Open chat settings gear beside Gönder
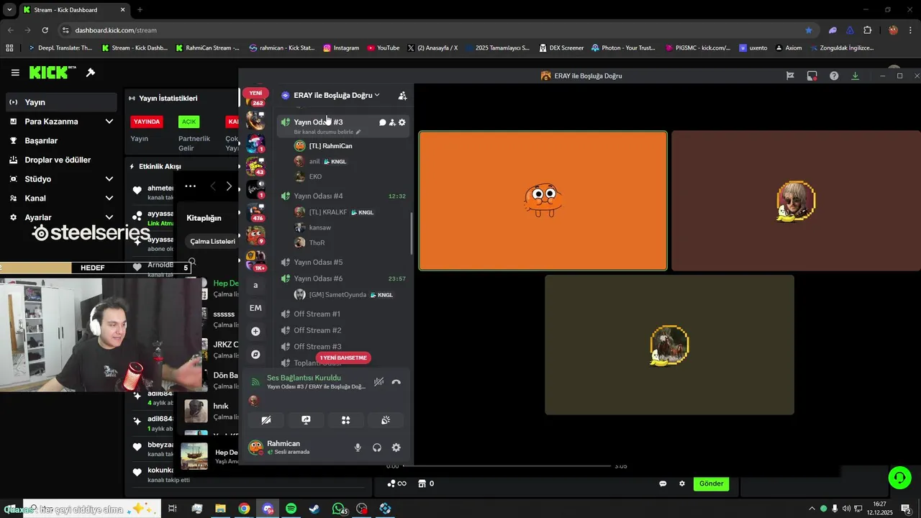Screen dimensions: 921x518 click(x=682, y=483)
